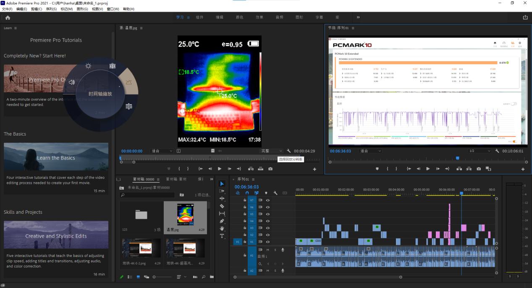Select the Hand tool
Image resolution: width=532 pixels, height=288 pixels.
(x=222, y=229)
